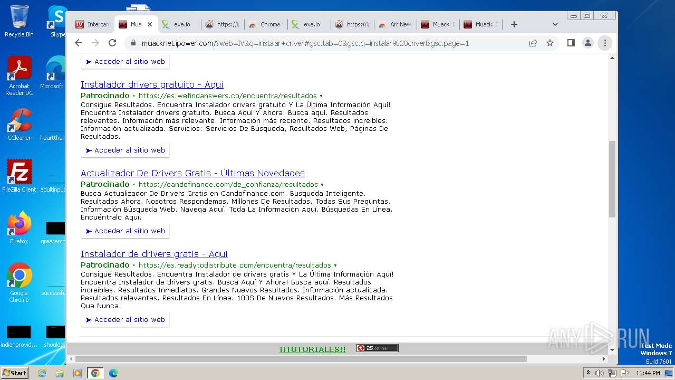
Task: Switch to the Intercam tab
Action: (93, 24)
